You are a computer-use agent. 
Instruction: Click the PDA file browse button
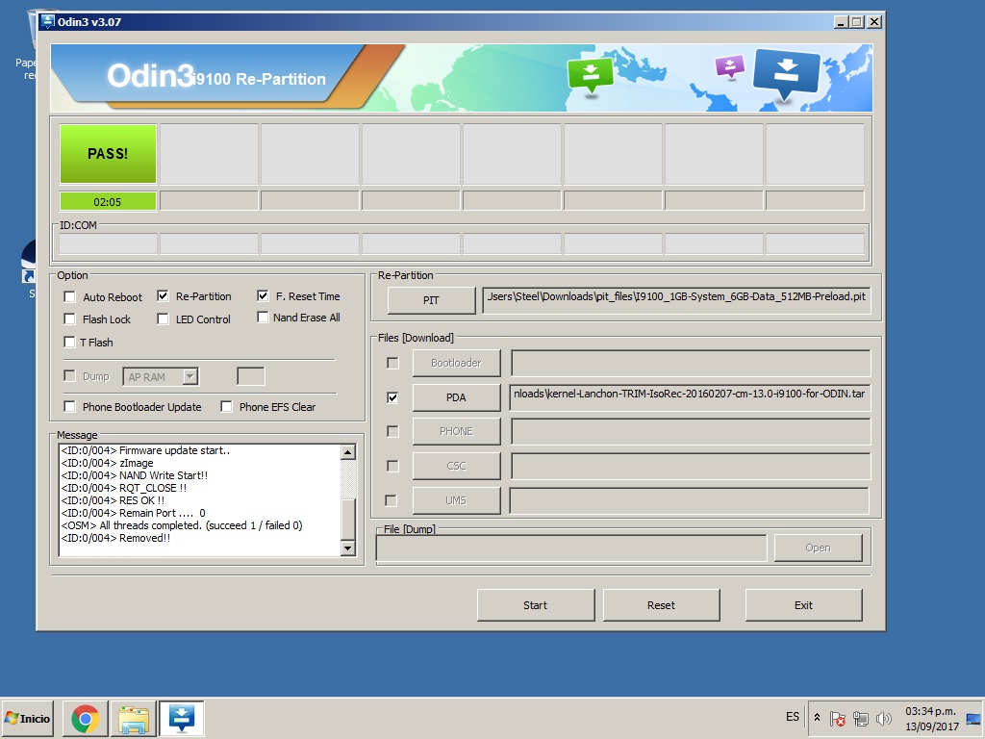[456, 397]
